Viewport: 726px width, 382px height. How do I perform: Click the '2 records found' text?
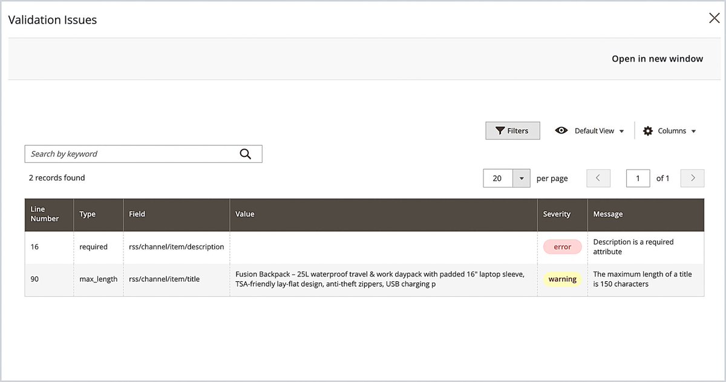(57, 178)
